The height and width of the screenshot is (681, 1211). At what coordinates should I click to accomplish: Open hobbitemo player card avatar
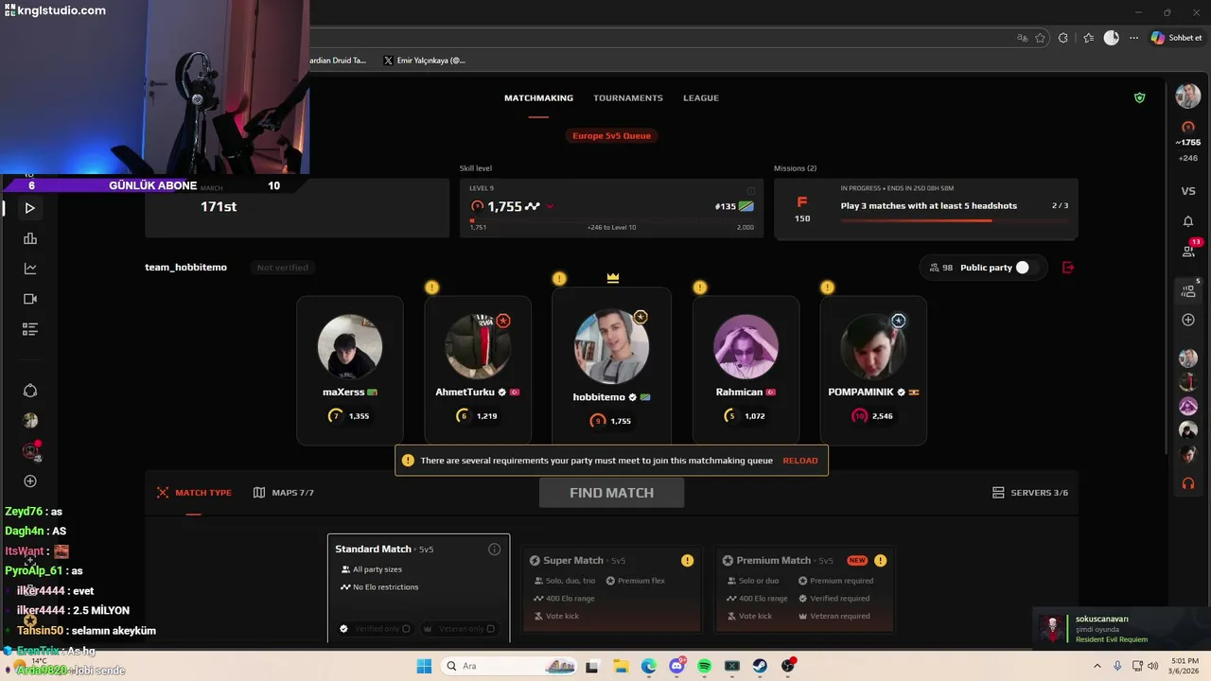(x=611, y=346)
